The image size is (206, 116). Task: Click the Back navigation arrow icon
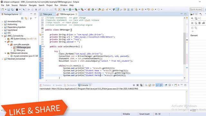(x=153, y=9)
